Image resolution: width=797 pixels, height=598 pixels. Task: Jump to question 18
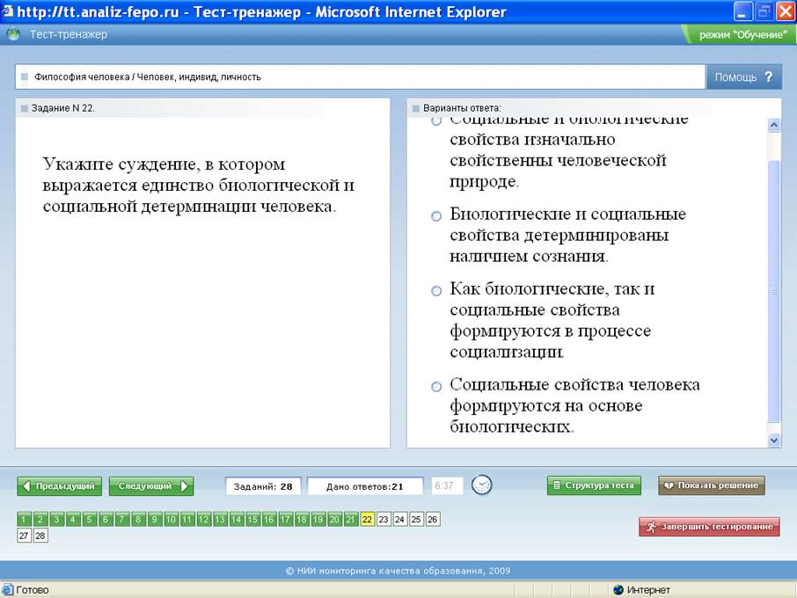[x=302, y=519]
